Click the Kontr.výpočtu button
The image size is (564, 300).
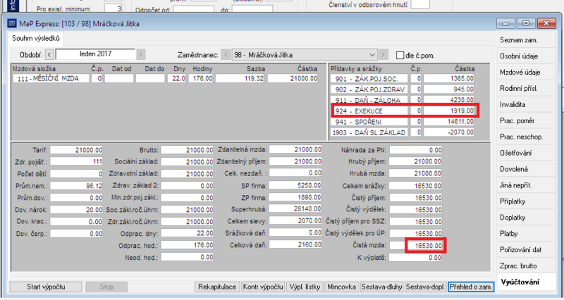click(263, 287)
